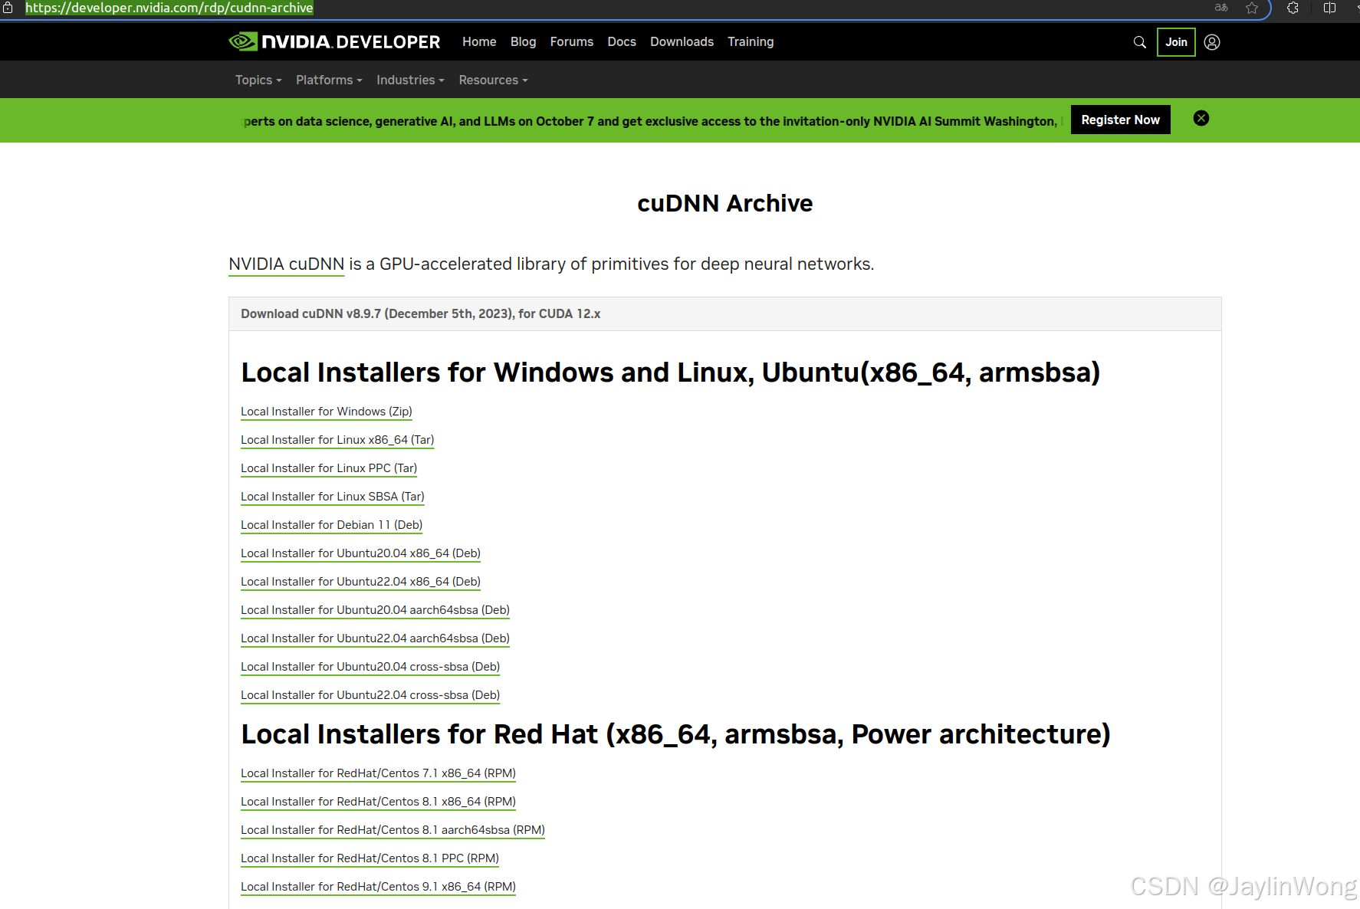This screenshot has height=909, width=1360.
Task: Click the Windows and Linux, Ubuntu installers heading
Action: [x=671, y=372]
